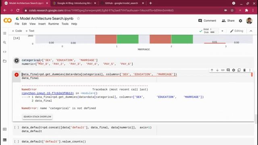The image size is (258, 145).
Task: Move the selected cell down
Action: [x=217, y=70]
